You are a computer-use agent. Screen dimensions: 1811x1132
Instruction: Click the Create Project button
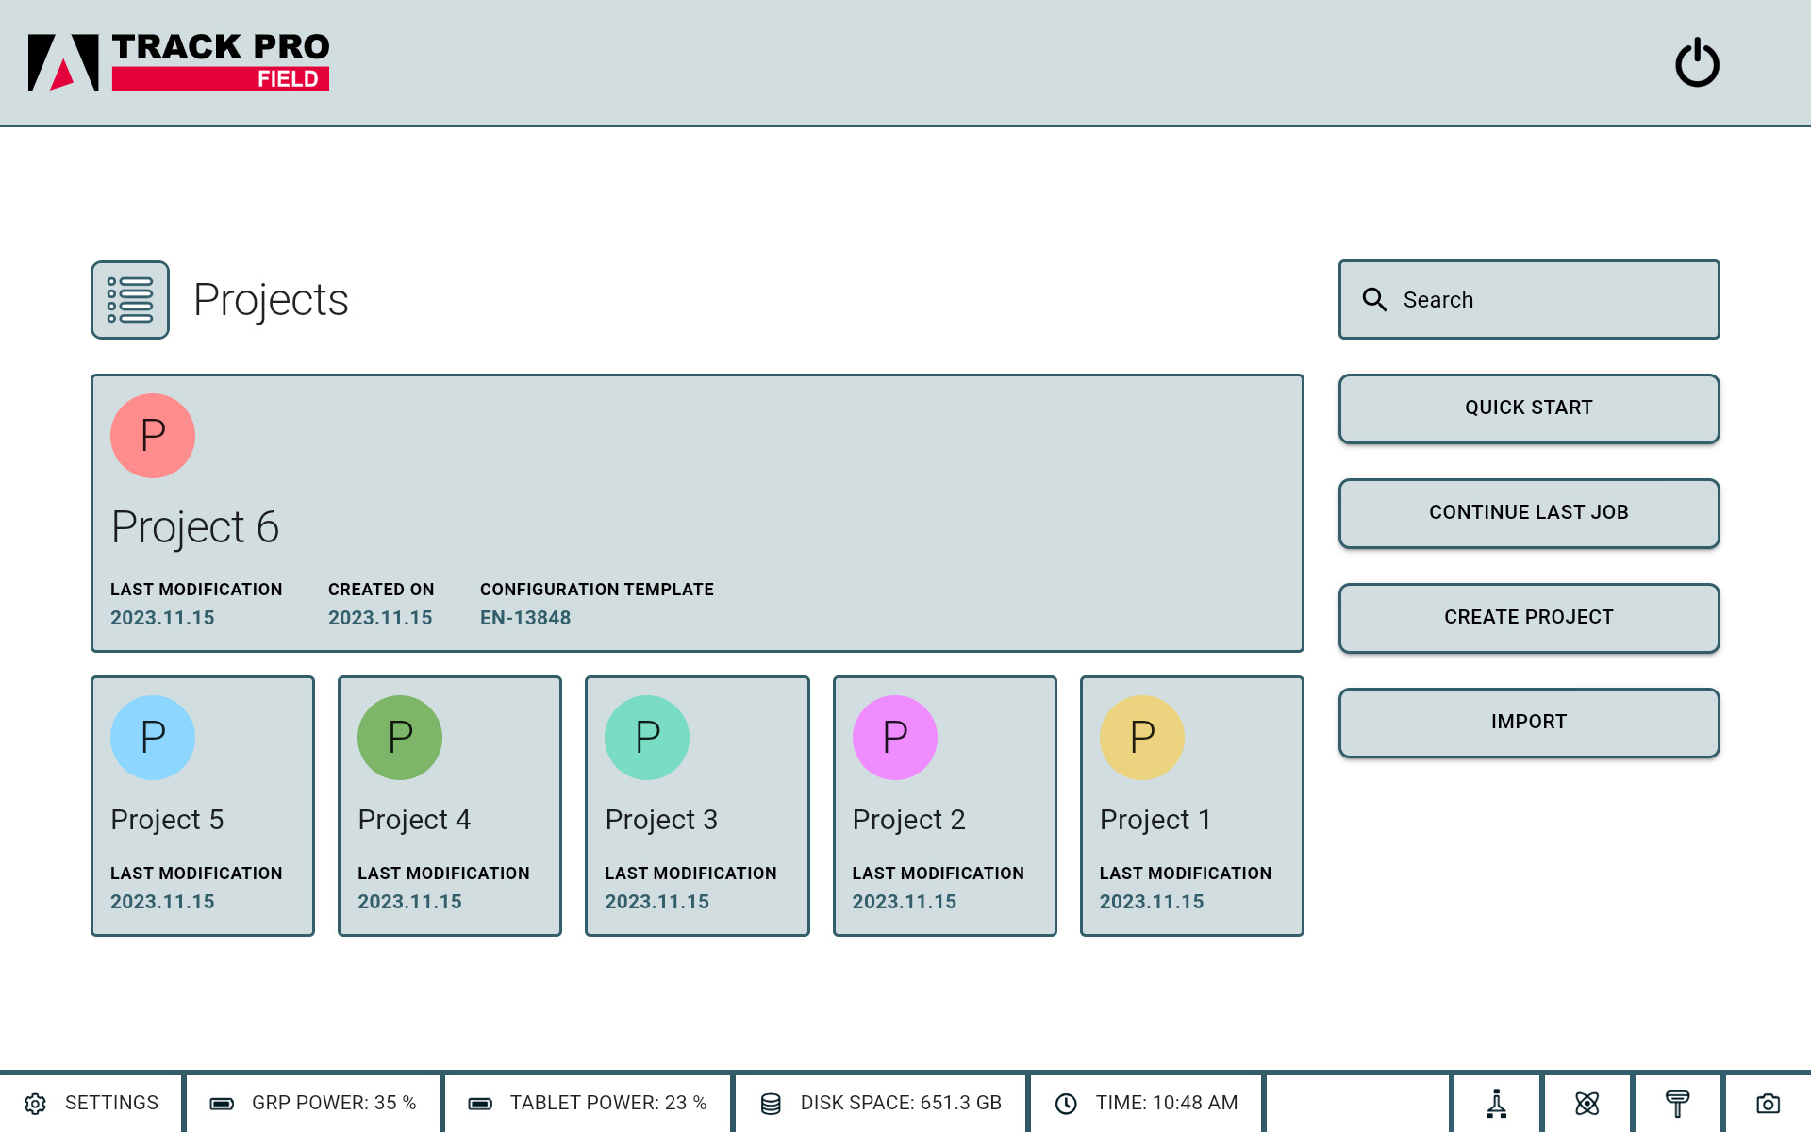coord(1528,618)
